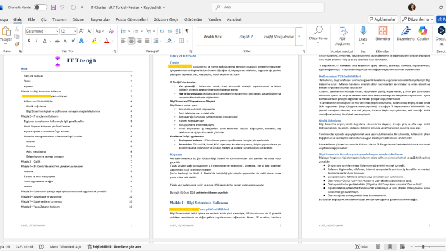Screen dimensions: 446x251
Task: Expand the Stiller styles gallery
Action: [x=299, y=36]
